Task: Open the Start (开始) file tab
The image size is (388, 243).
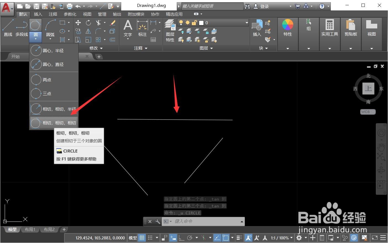Action: tap(15, 56)
